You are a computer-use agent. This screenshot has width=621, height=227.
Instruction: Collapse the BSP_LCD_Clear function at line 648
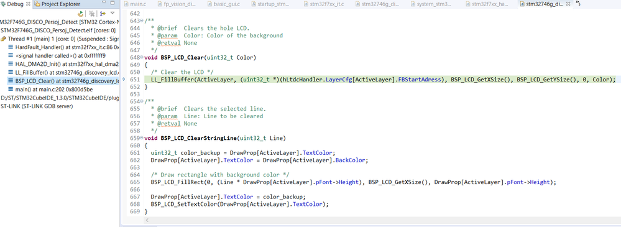142,58
